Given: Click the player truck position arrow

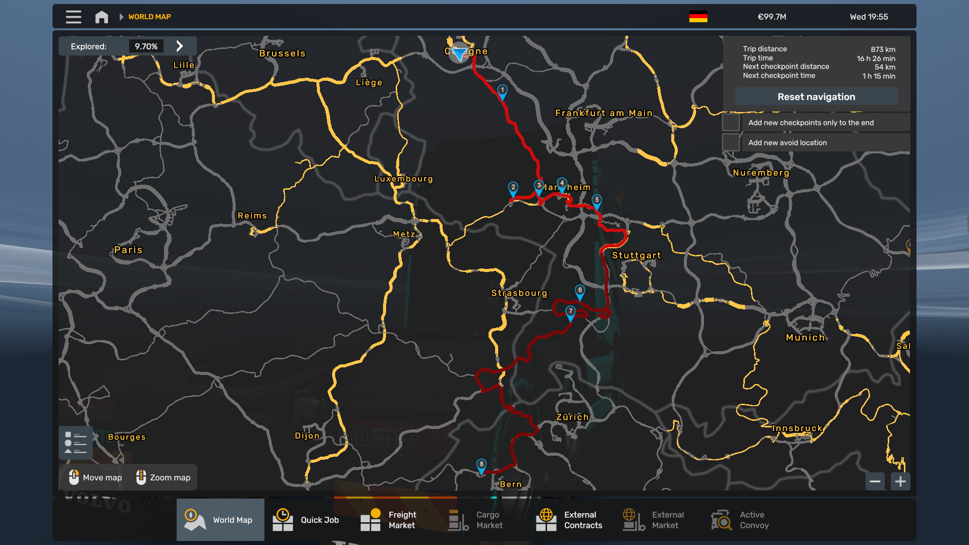Looking at the screenshot, I should (459, 53).
